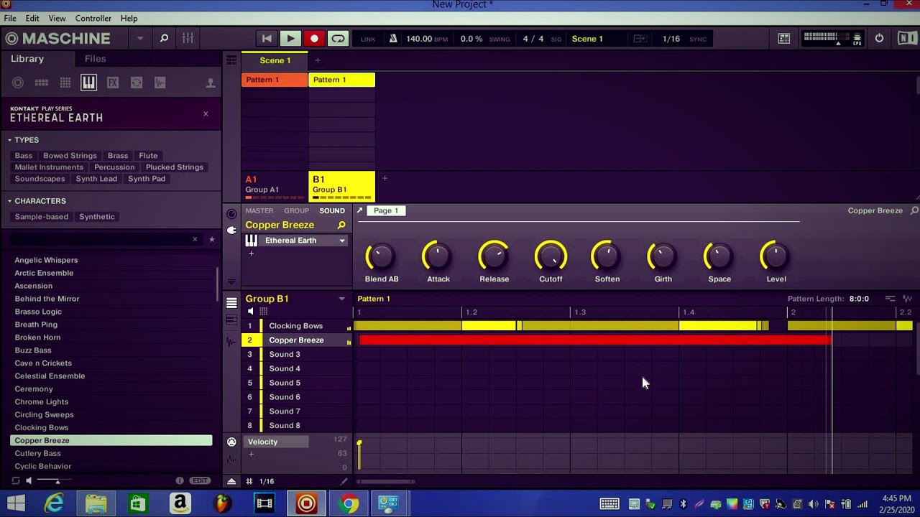Click the EDIT button in browser footer
The height and width of the screenshot is (517, 920).
point(200,481)
